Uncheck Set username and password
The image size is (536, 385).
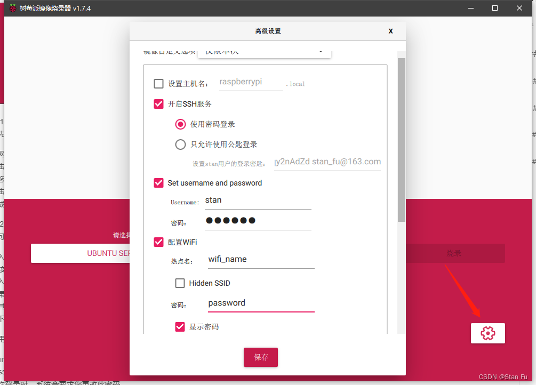pyautogui.click(x=158, y=183)
